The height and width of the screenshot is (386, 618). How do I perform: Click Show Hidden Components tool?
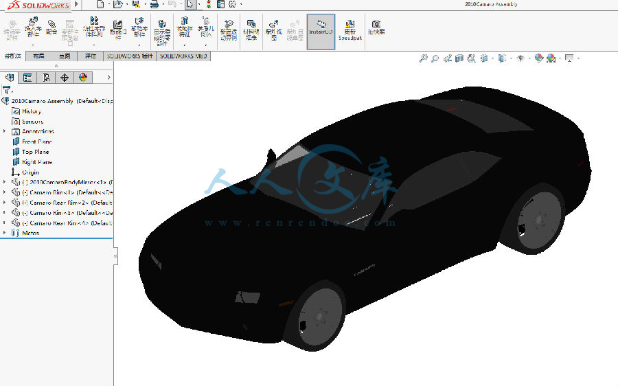162,33
